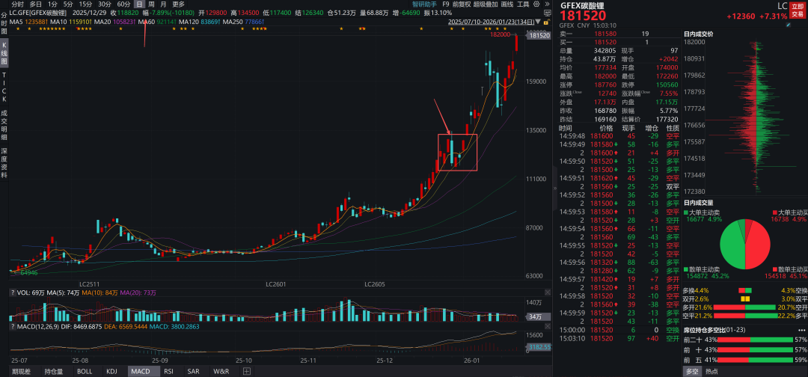Open the TICK view in the left sidebar

click(x=4, y=87)
